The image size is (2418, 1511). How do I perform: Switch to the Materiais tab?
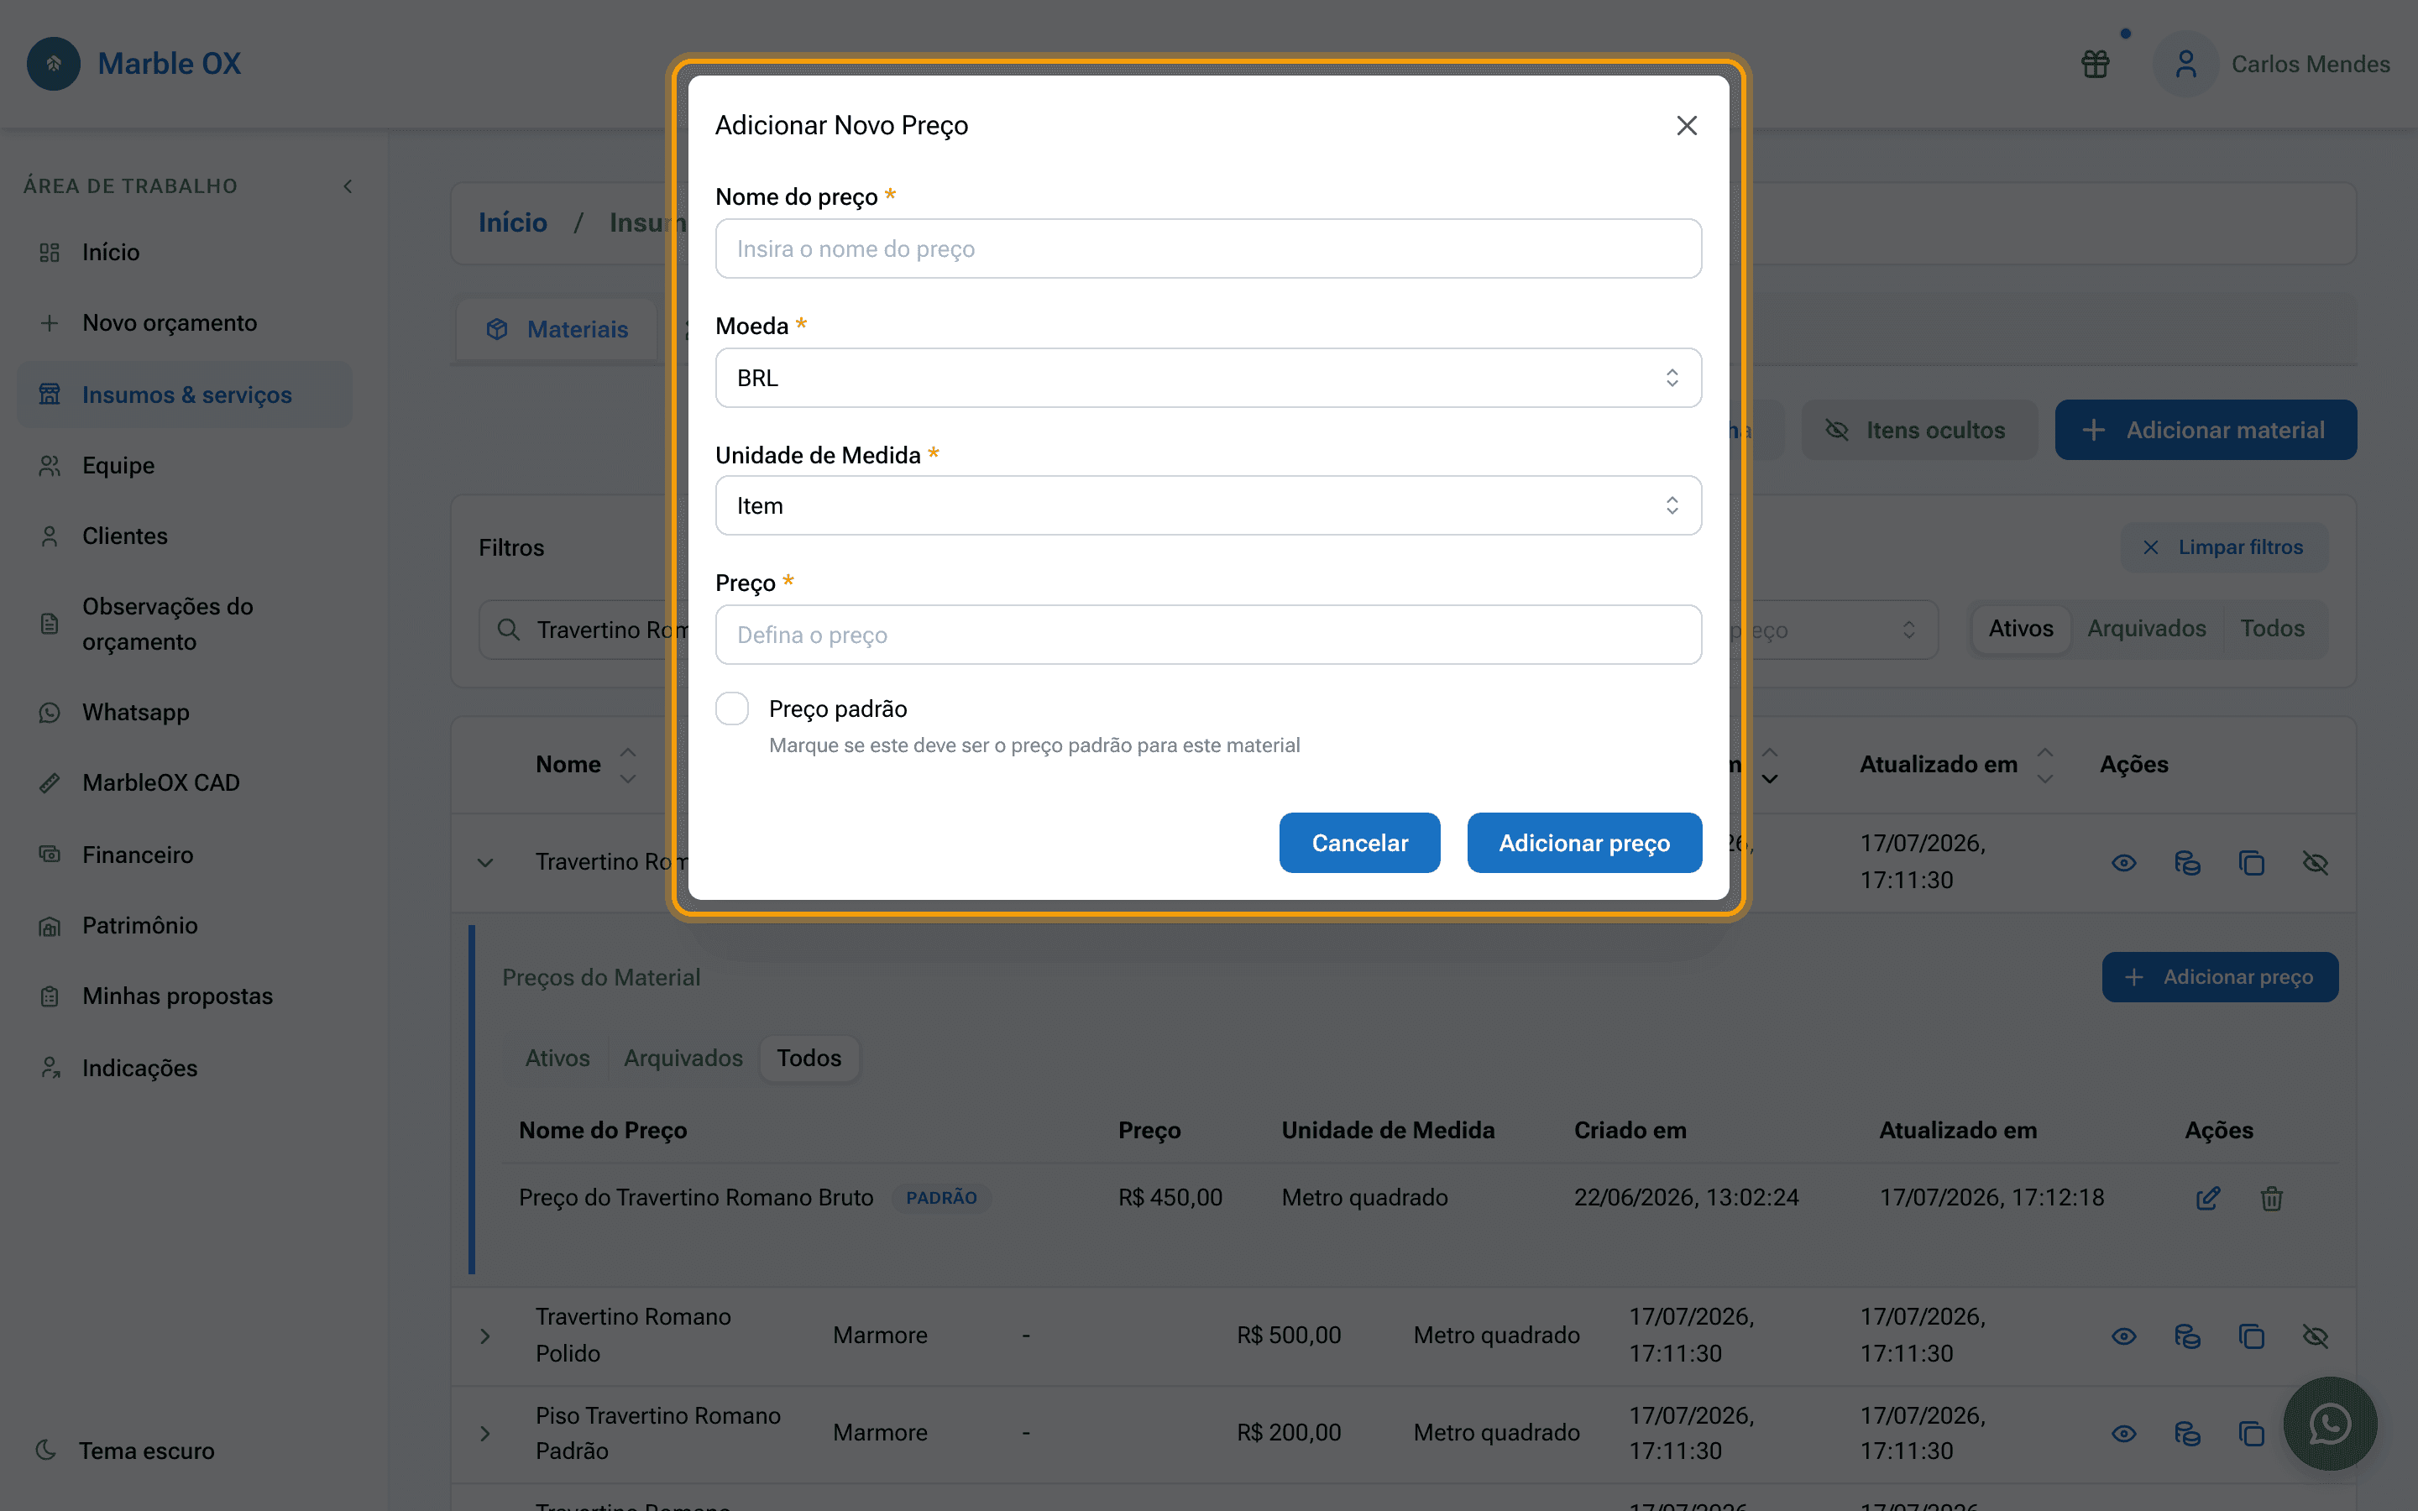point(557,329)
